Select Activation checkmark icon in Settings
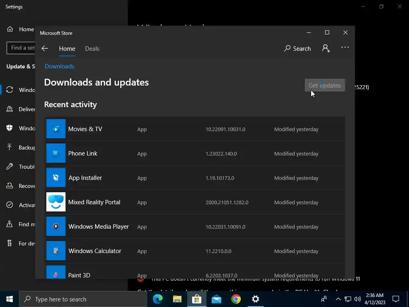The image size is (409, 307). (10, 205)
